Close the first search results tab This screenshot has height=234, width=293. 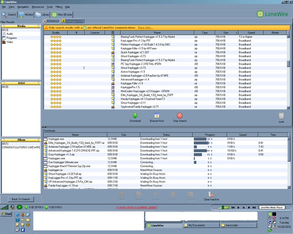click(x=45, y=21)
